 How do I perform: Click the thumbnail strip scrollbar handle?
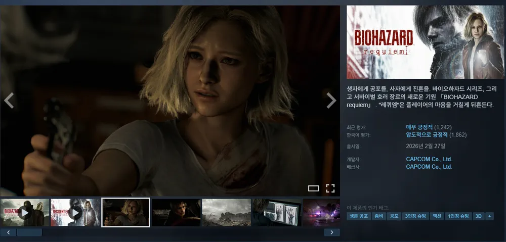click(29, 232)
